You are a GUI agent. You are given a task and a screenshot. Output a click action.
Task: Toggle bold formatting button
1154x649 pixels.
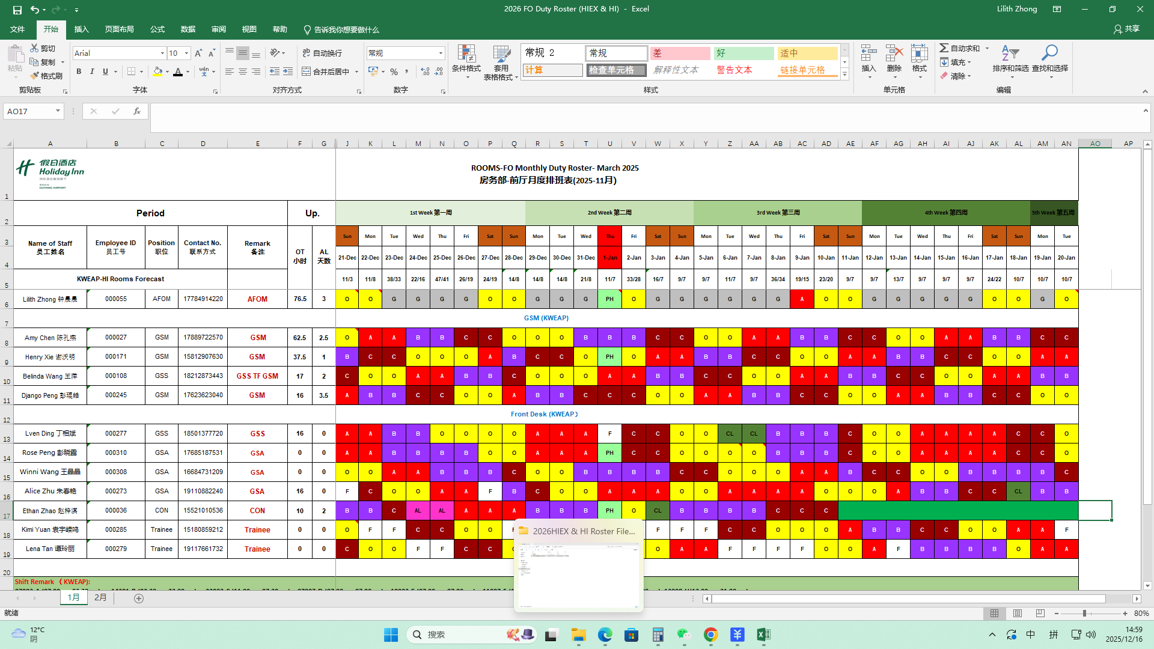pos(79,72)
